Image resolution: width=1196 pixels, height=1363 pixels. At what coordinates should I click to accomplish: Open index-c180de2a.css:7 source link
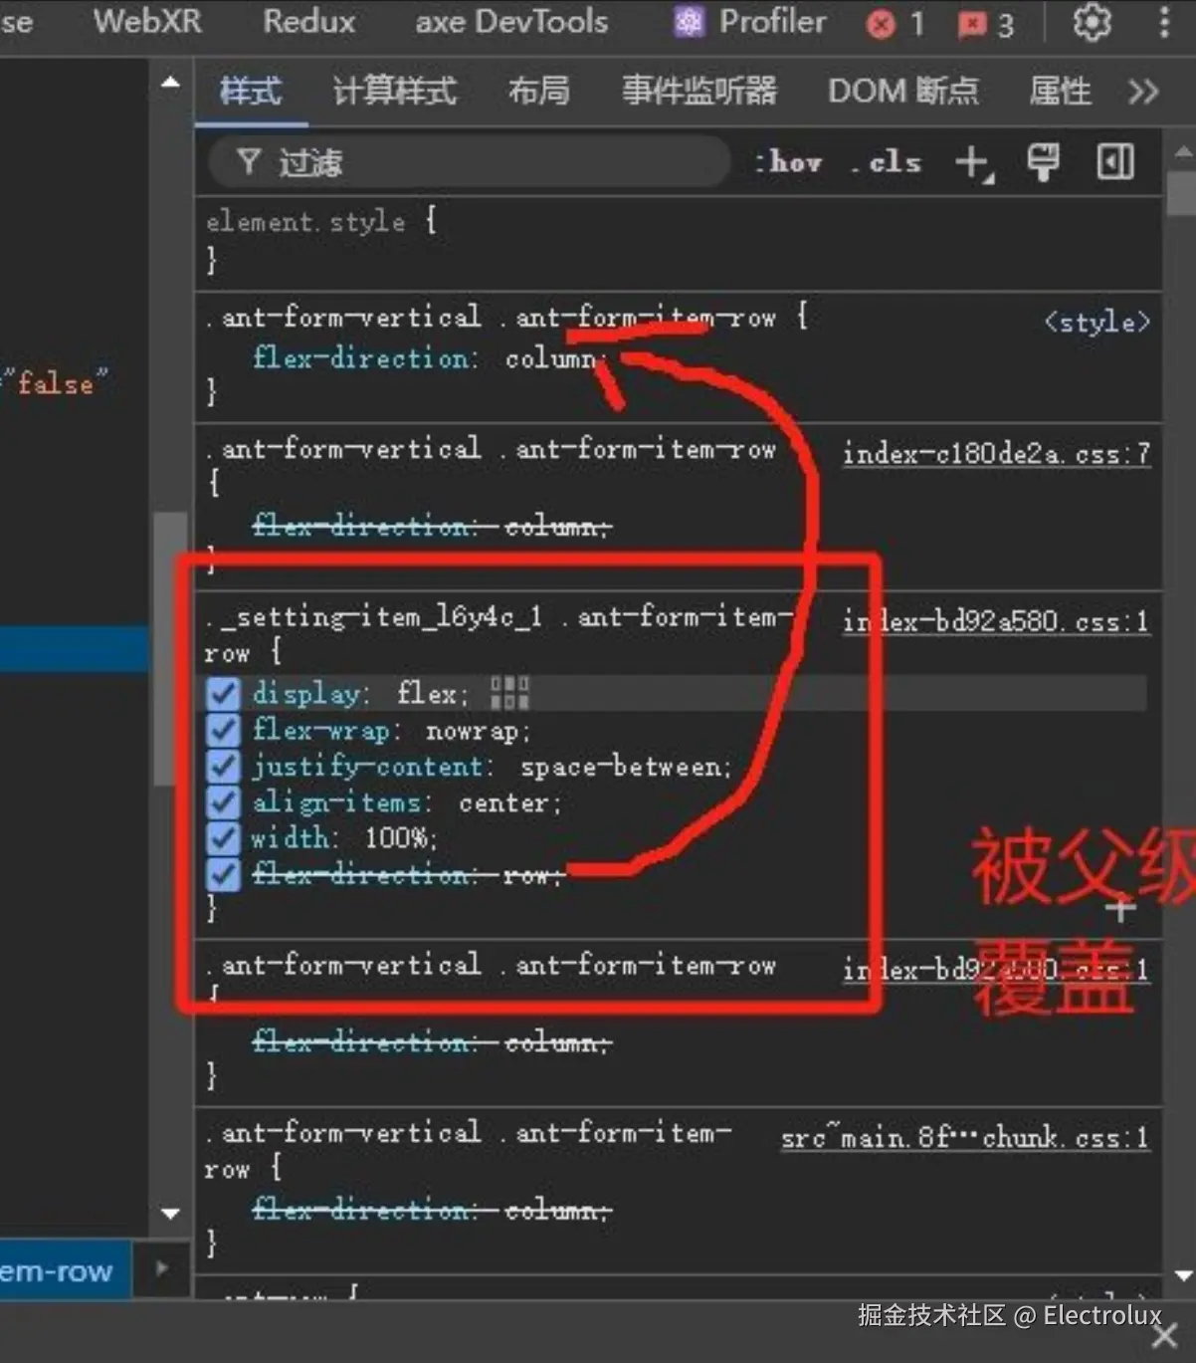point(996,454)
